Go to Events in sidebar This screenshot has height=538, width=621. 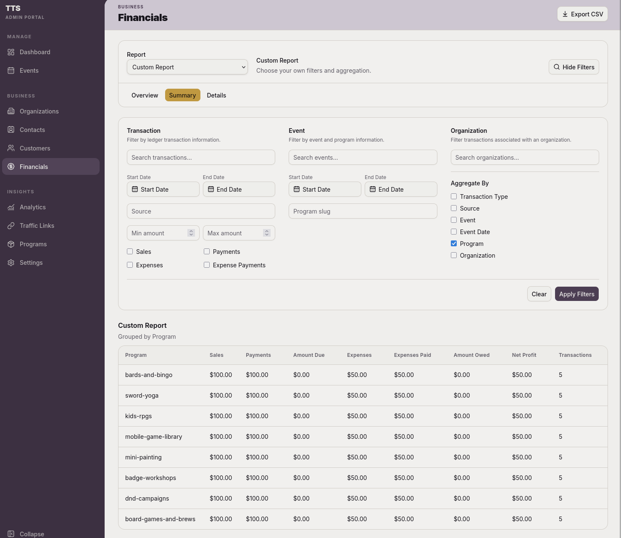coord(51,71)
